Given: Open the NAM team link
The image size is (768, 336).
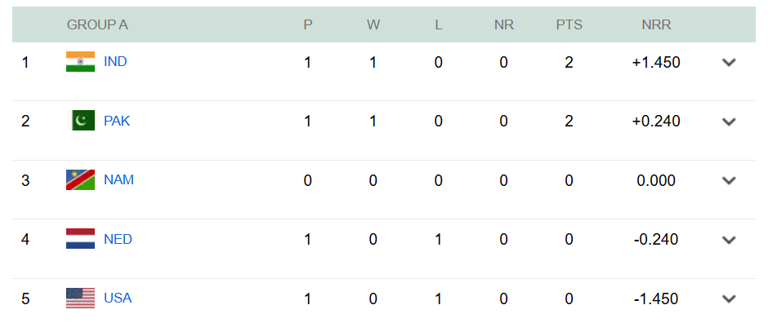Looking at the screenshot, I should coord(118,179).
